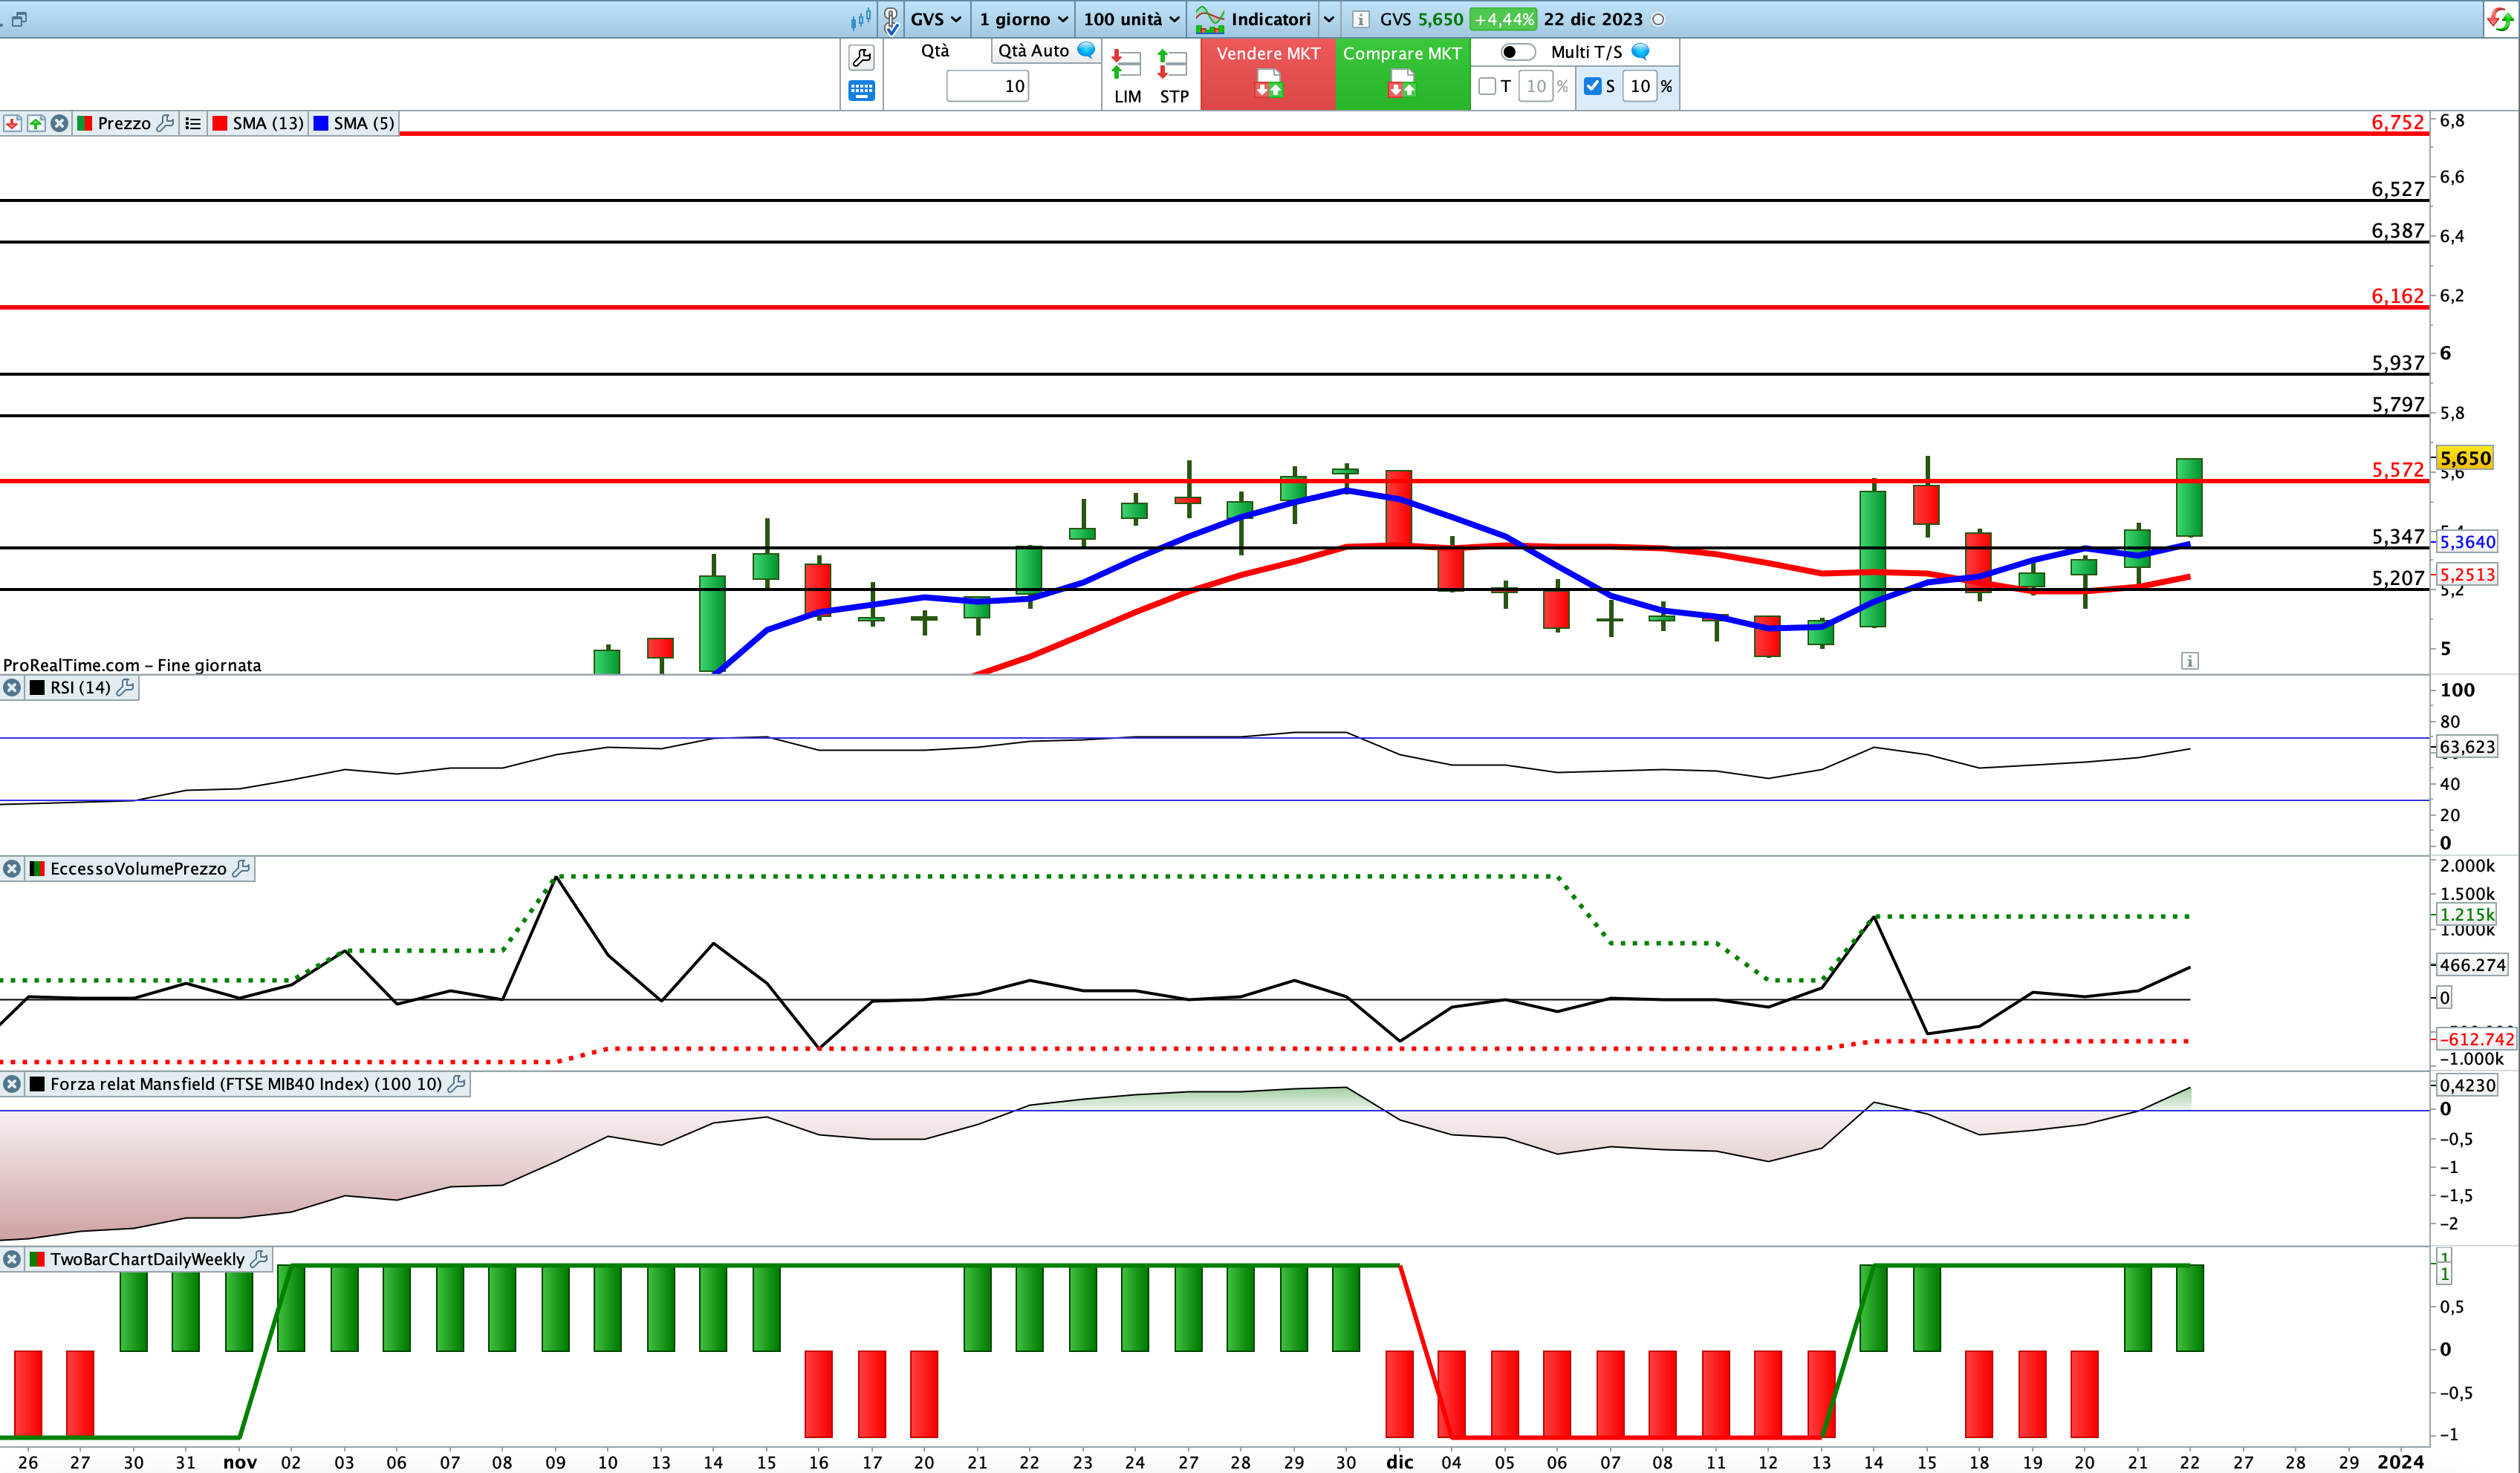
Task: Click the restore window icon top left
Action: [18, 19]
